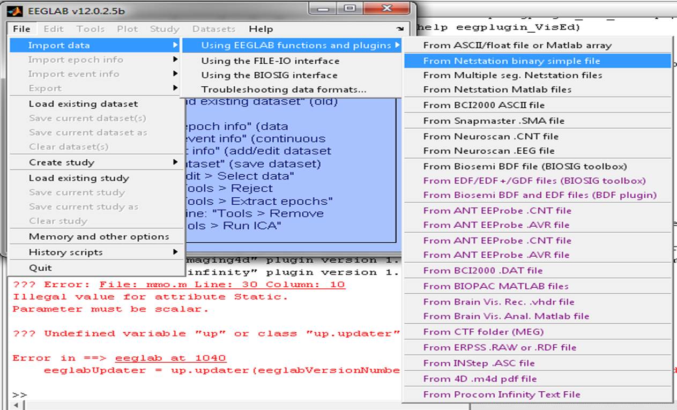Choose Load existing study
The height and width of the screenshot is (410, 677).
(96, 178)
